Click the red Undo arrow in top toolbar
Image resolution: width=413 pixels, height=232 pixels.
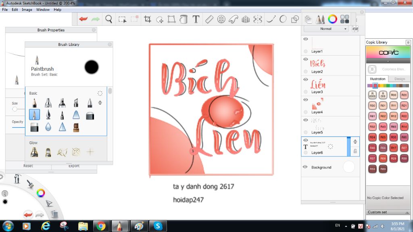tap(83, 19)
